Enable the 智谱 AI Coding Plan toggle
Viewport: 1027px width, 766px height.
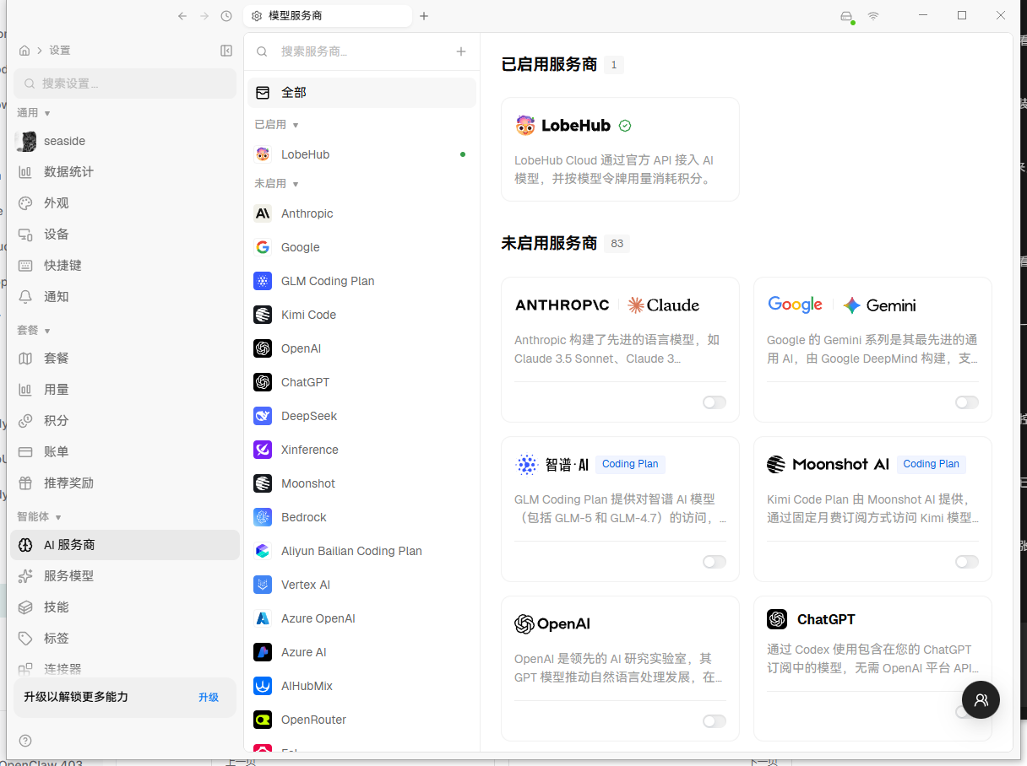(x=714, y=562)
